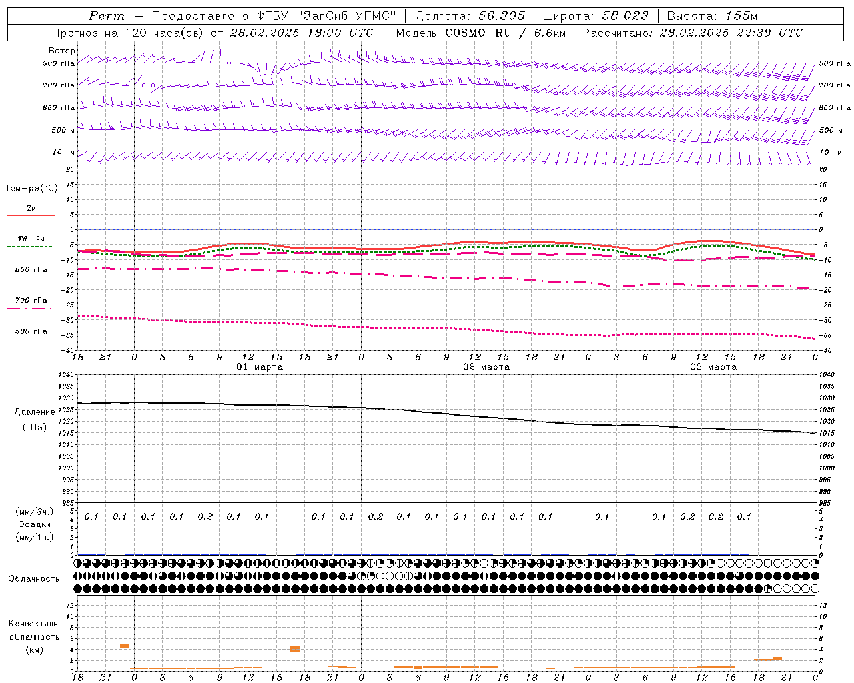Select the "Осадки" precipitation label
The height and width of the screenshot is (683, 854).
click(35, 524)
